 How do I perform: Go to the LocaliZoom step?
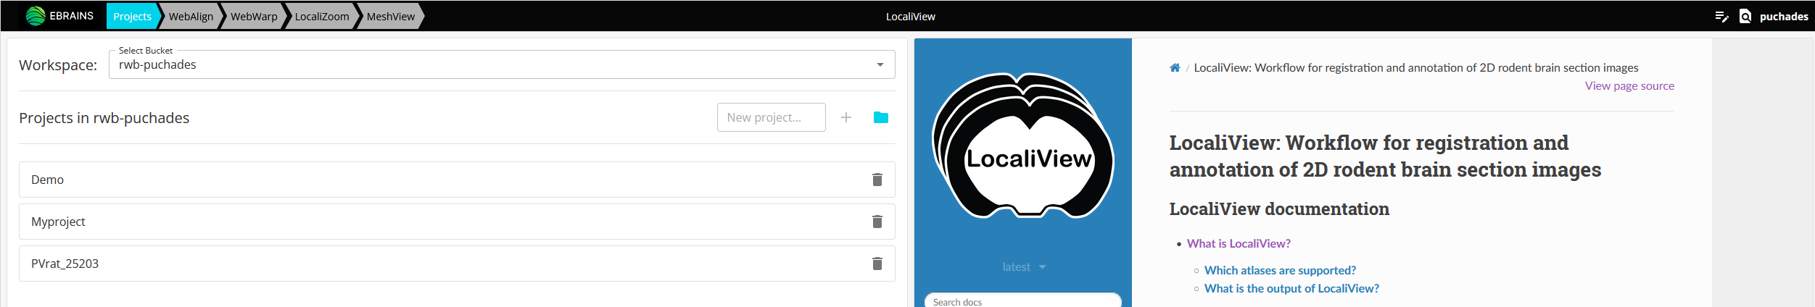322,16
